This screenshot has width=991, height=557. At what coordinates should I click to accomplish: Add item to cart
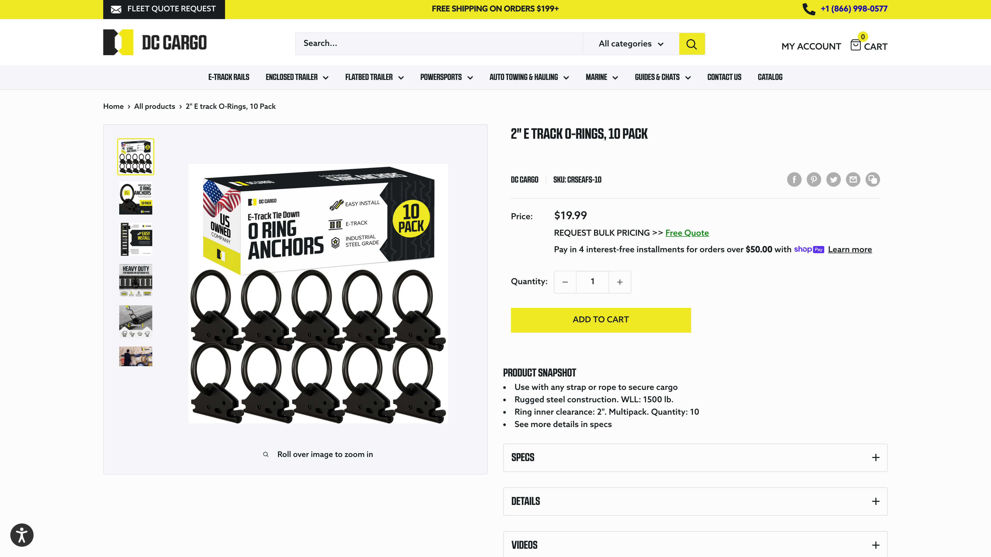(601, 320)
